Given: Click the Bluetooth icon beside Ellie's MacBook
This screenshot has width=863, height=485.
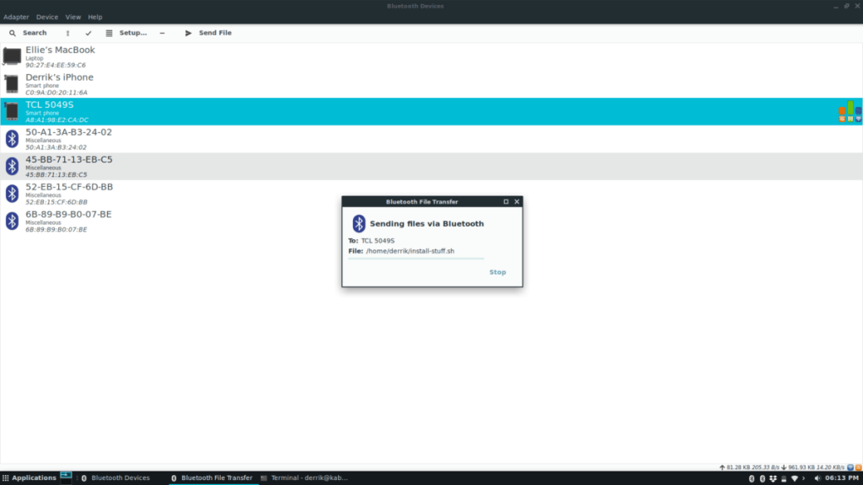Looking at the screenshot, I should (x=12, y=55).
